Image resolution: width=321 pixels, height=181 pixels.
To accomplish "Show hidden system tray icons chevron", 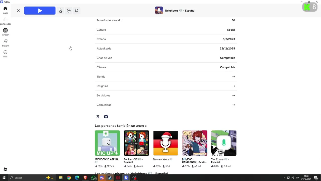I will [x=284, y=178].
